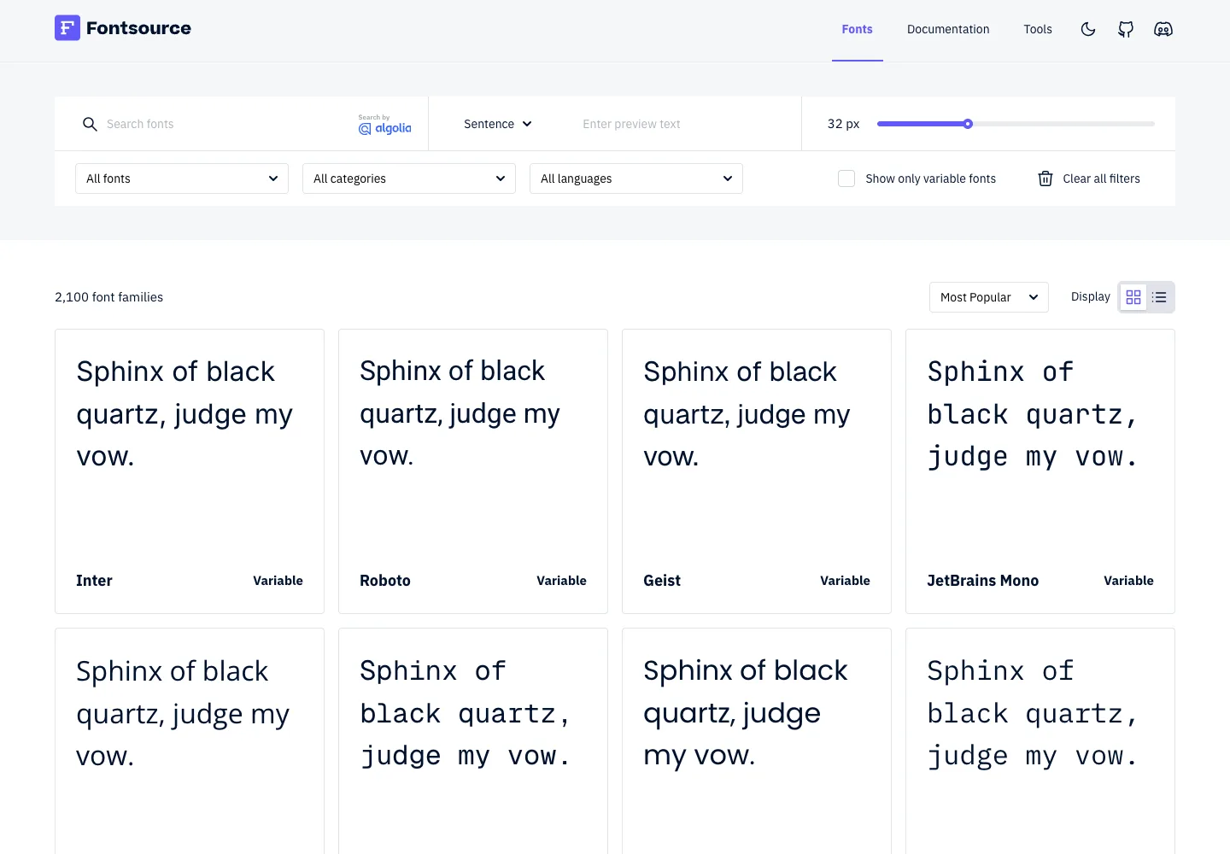Open the Most Popular sort dropdown
1230x854 pixels.
pos(989,297)
